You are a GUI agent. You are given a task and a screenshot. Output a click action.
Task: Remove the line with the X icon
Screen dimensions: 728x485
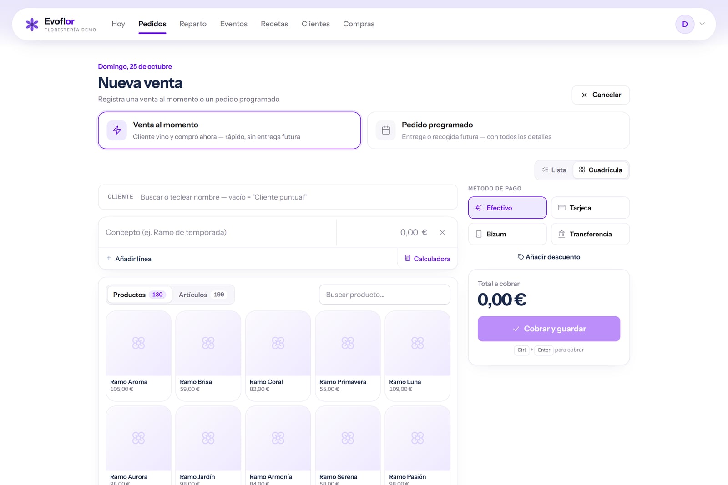(x=442, y=232)
